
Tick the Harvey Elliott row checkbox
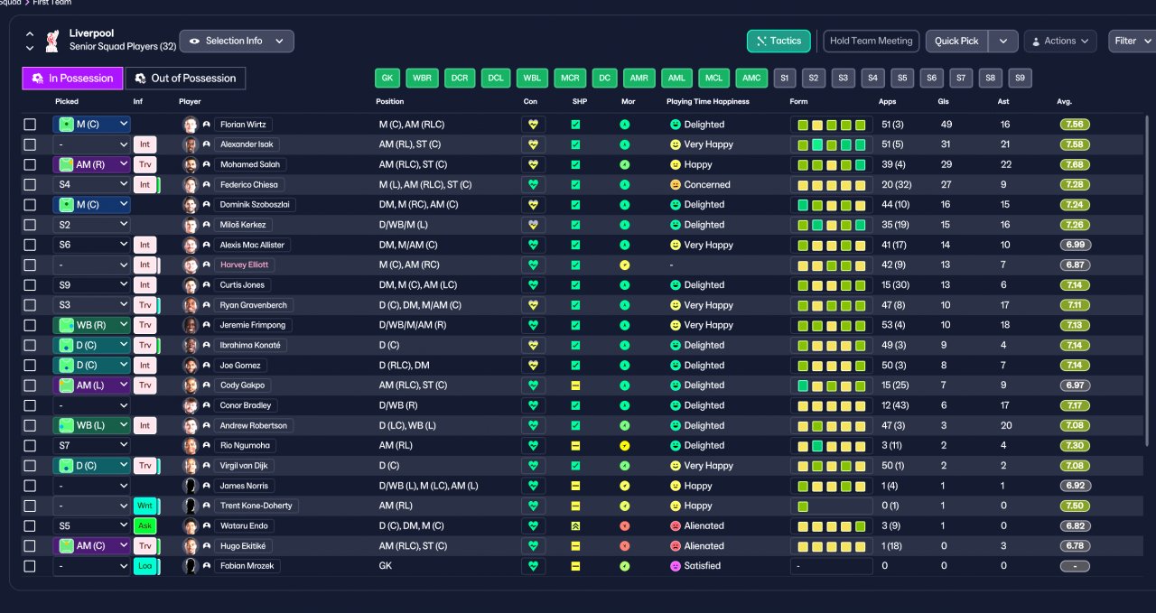coord(30,265)
